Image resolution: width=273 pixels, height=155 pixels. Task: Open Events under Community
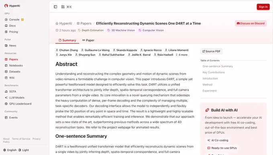tap(11, 117)
